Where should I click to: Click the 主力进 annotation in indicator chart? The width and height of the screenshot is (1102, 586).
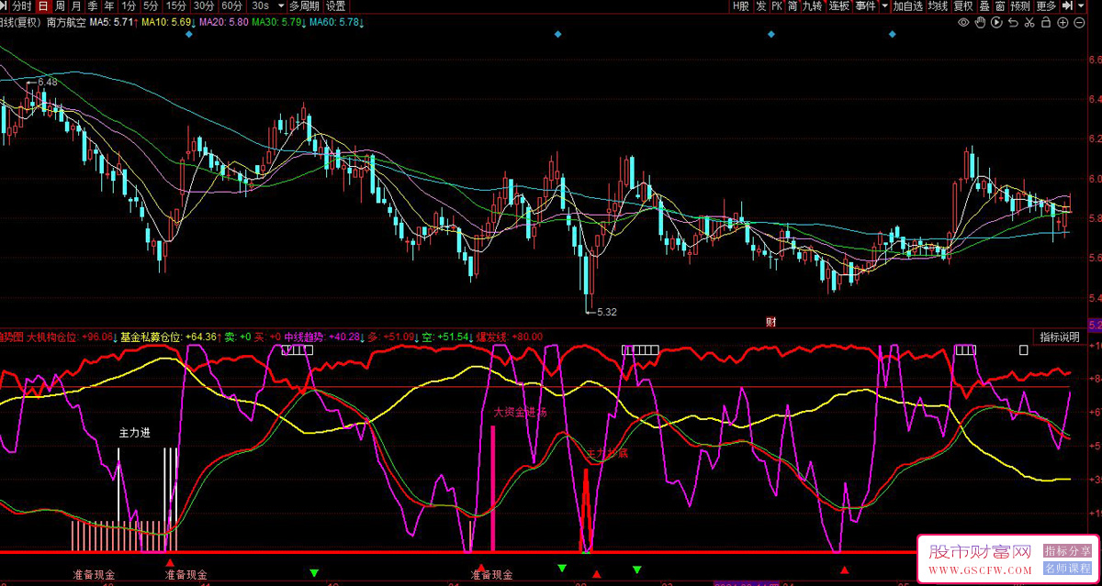[135, 432]
